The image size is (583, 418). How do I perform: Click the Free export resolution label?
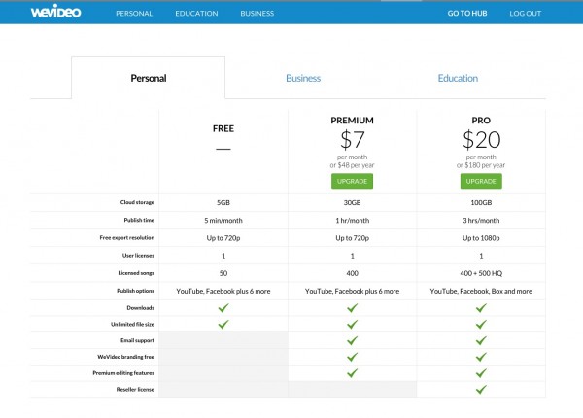pyautogui.click(x=126, y=237)
